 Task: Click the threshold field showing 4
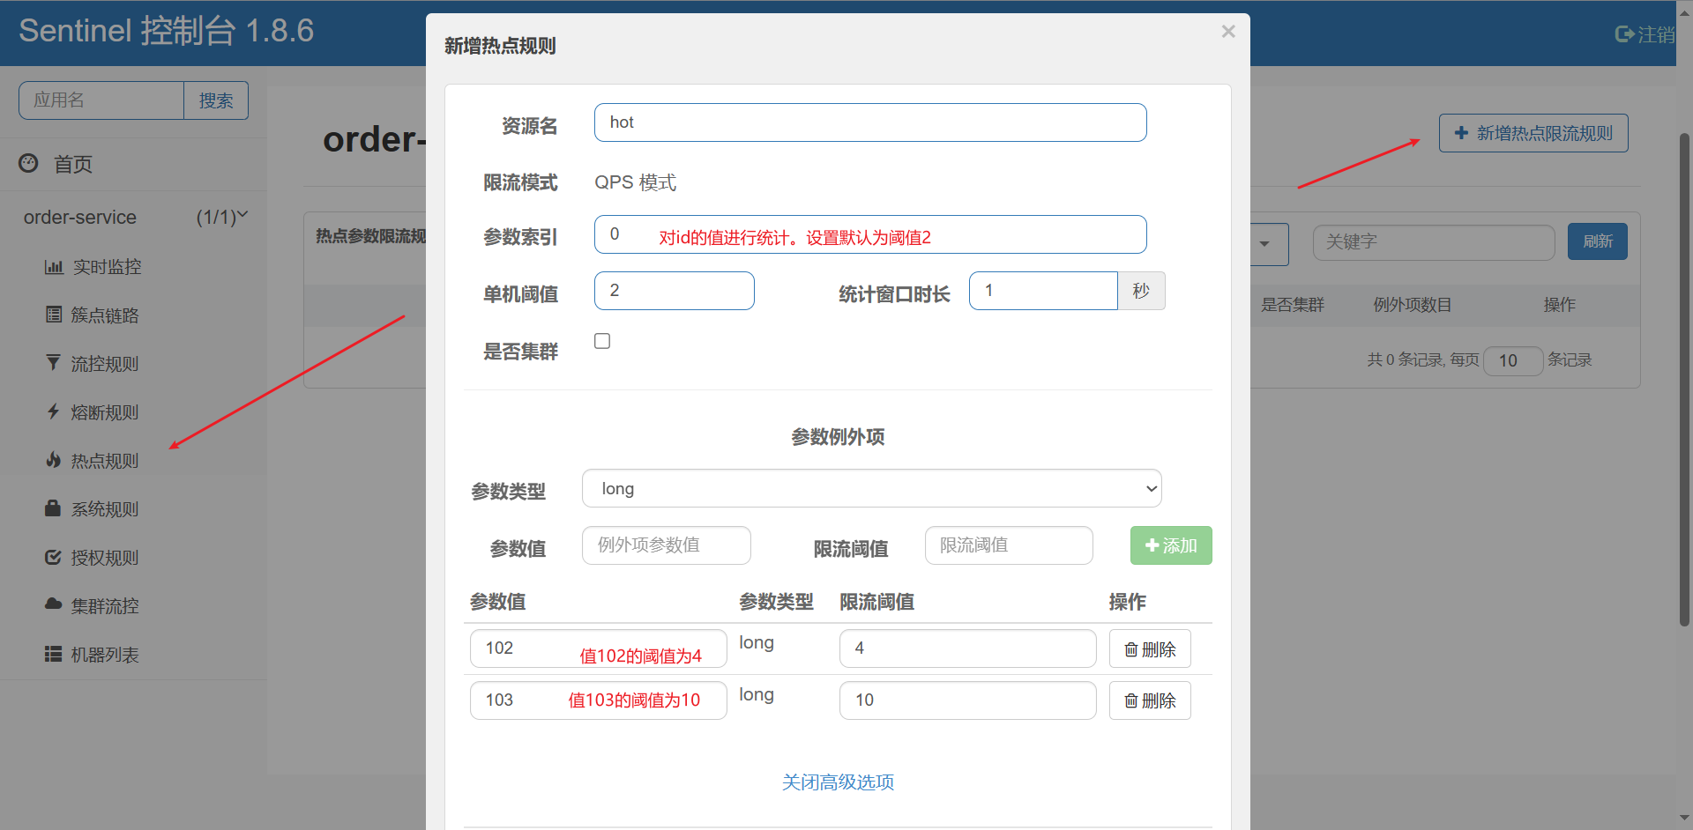click(x=968, y=648)
